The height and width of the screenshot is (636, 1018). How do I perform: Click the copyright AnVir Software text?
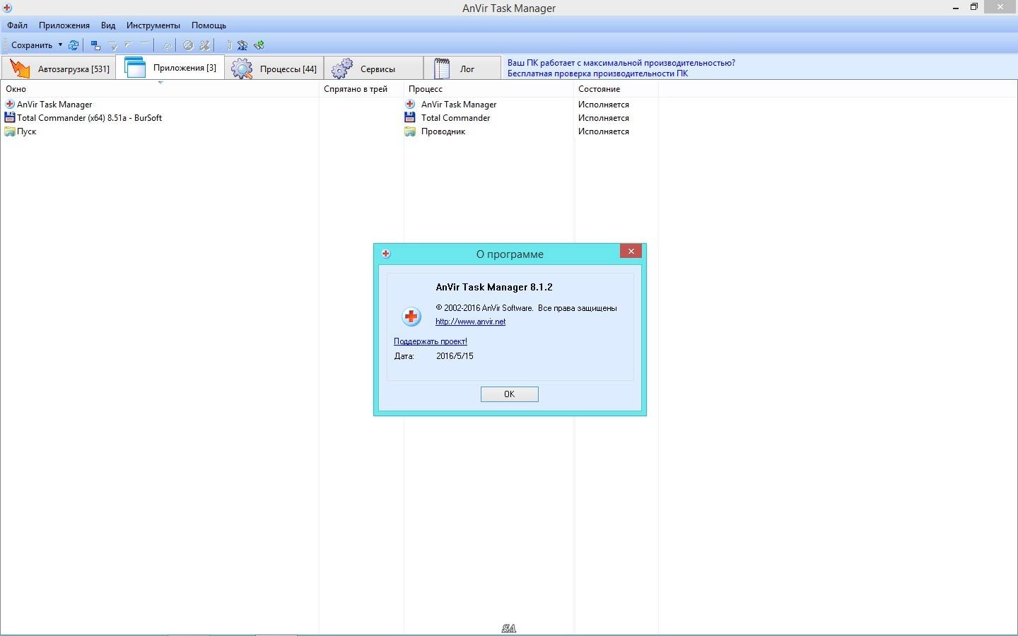[x=526, y=308]
